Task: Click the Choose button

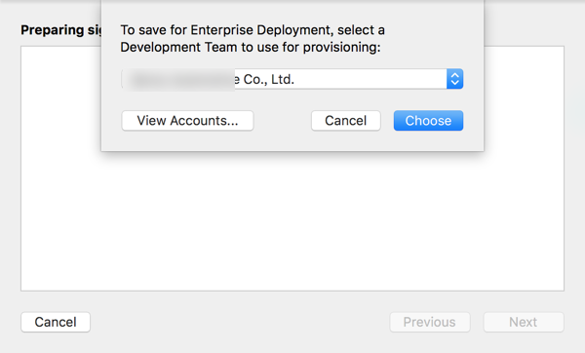Action: 428,121
